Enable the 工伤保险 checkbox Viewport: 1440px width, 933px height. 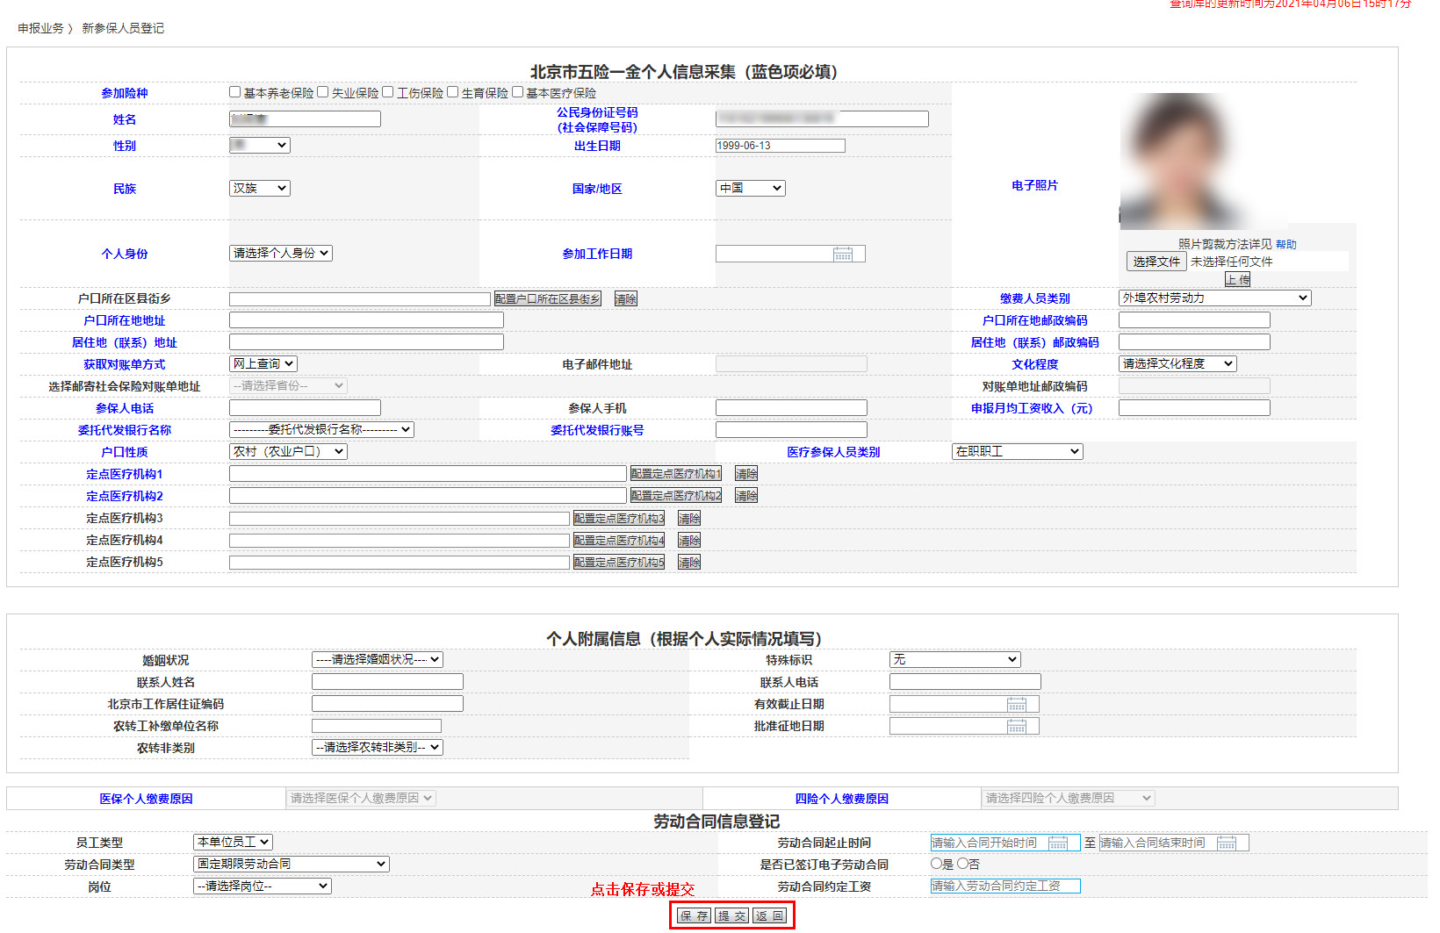387,91
